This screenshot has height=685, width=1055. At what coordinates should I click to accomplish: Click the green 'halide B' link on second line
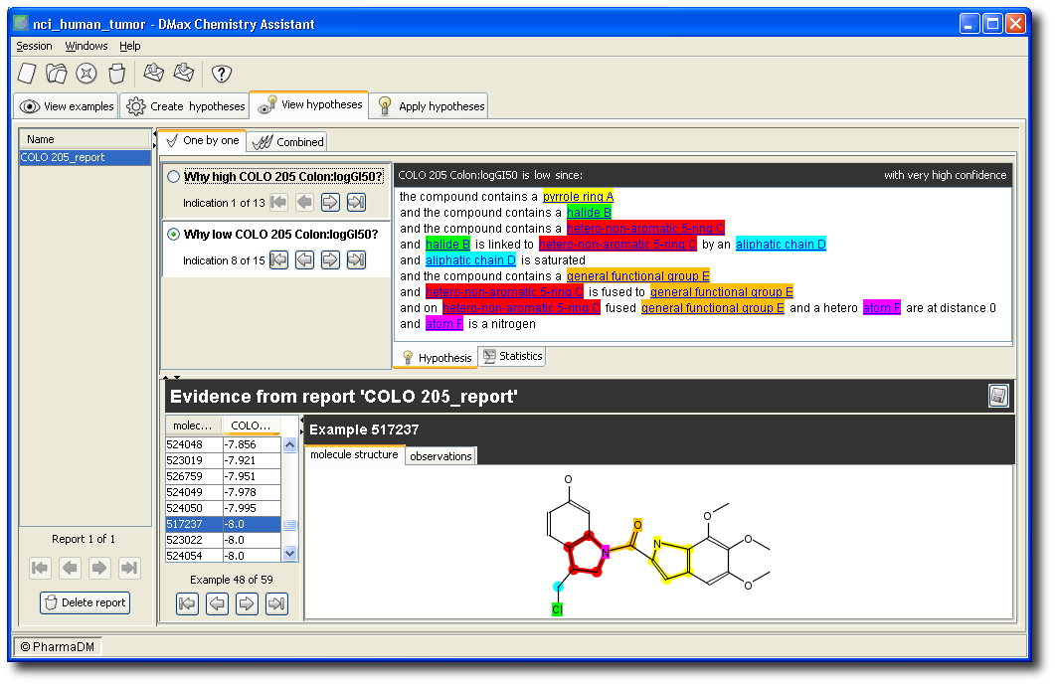point(589,213)
